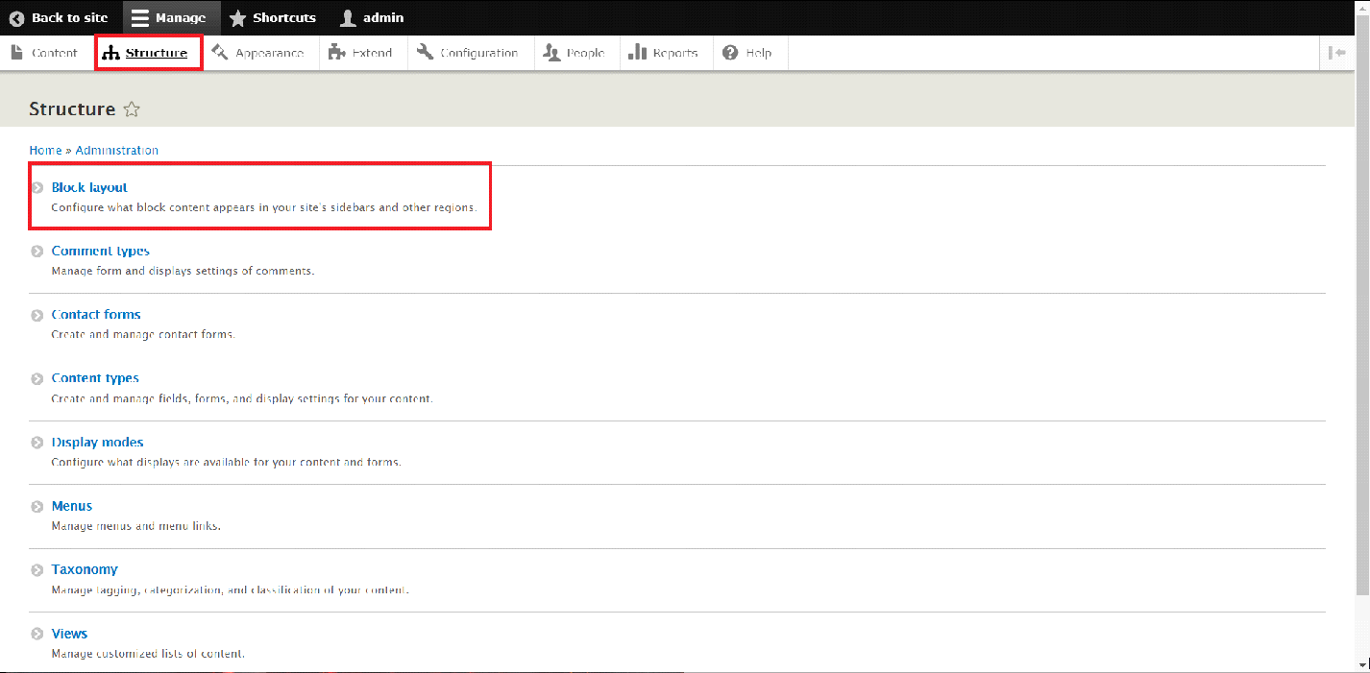This screenshot has width=1370, height=673.
Task: Click the Home breadcrumb link
Action: click(45, 151)
